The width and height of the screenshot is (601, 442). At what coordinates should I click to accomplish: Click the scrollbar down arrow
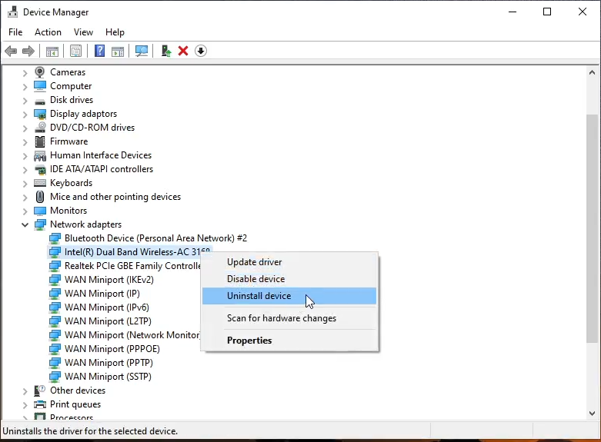[592, 414]
